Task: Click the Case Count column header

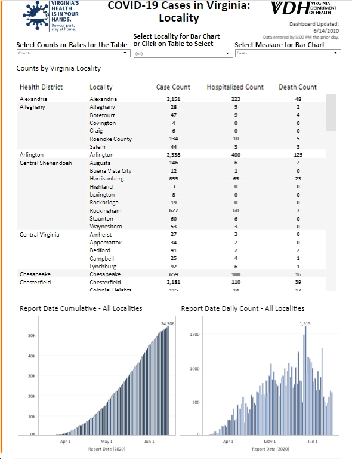Action: (173, 87)
